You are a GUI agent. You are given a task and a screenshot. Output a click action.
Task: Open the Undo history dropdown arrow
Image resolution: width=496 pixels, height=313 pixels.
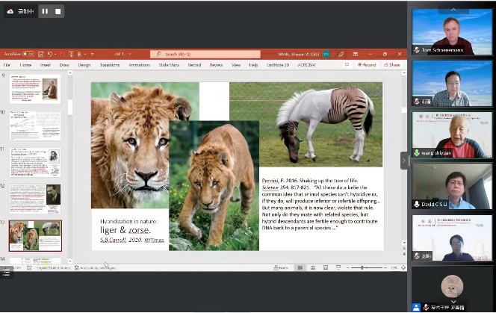tap(56, 55)
